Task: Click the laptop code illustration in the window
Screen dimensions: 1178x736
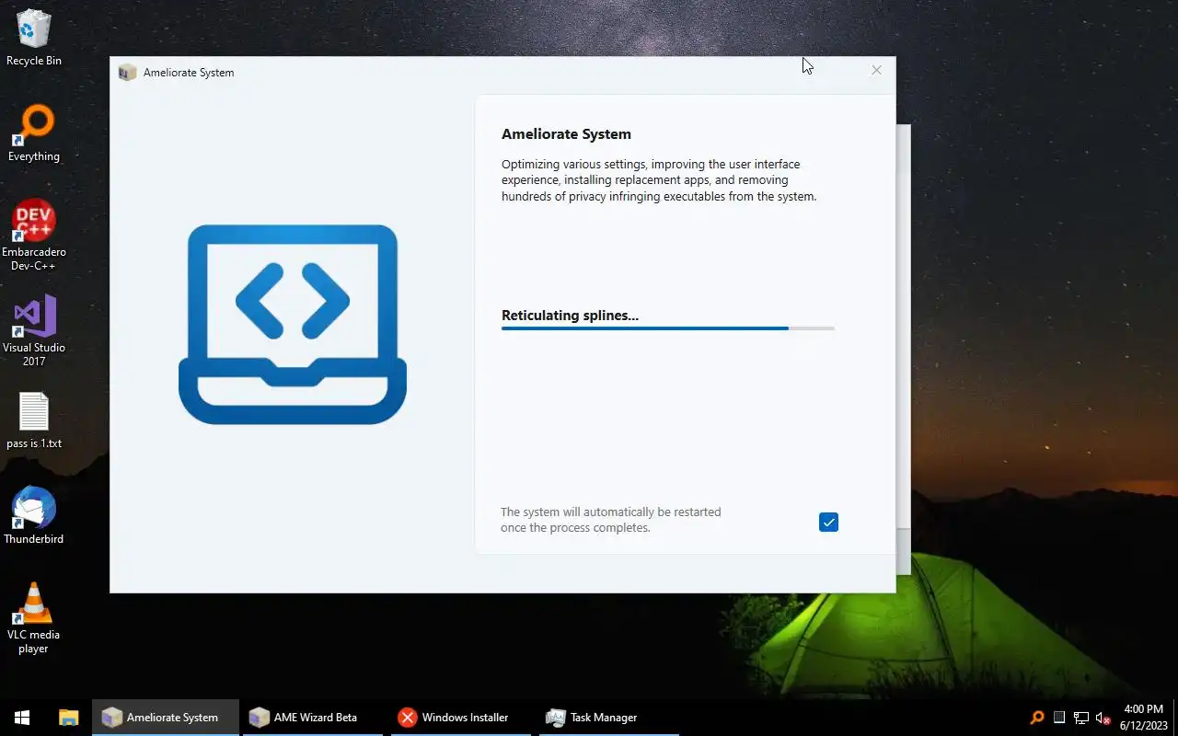Action: pyautogui.click(x=293, y=324)
